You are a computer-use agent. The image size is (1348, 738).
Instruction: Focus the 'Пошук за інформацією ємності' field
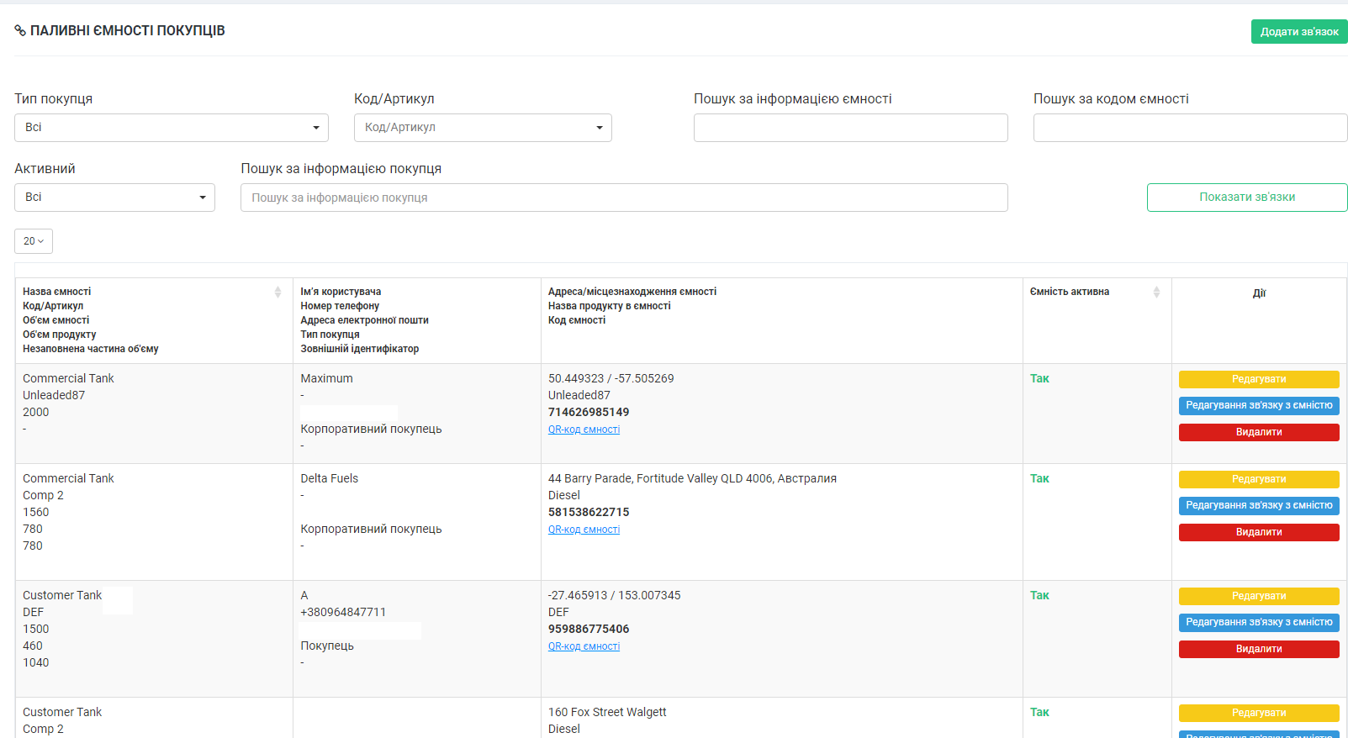(x=850, y=128)
